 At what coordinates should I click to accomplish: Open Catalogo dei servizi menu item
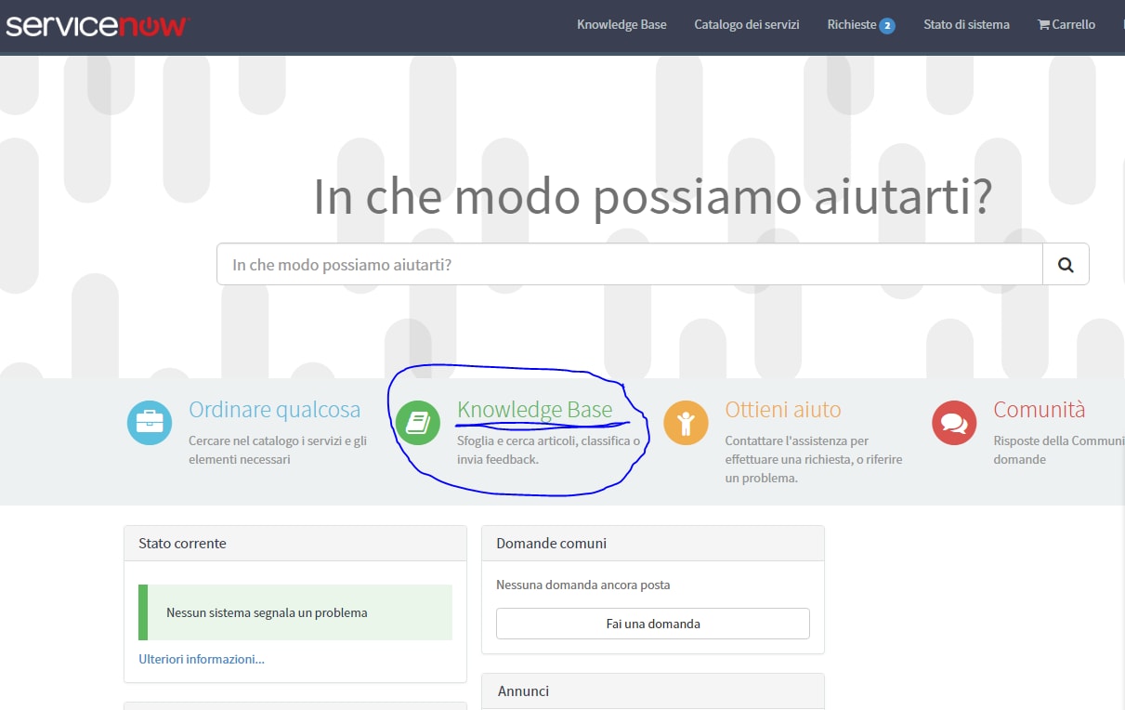[x=747, y=24]
